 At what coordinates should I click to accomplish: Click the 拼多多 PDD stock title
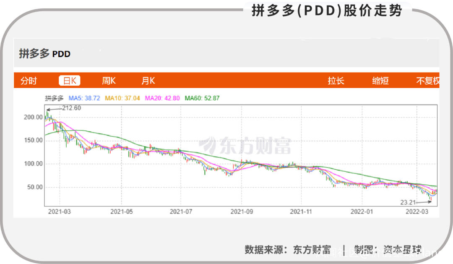coord(45,54)
